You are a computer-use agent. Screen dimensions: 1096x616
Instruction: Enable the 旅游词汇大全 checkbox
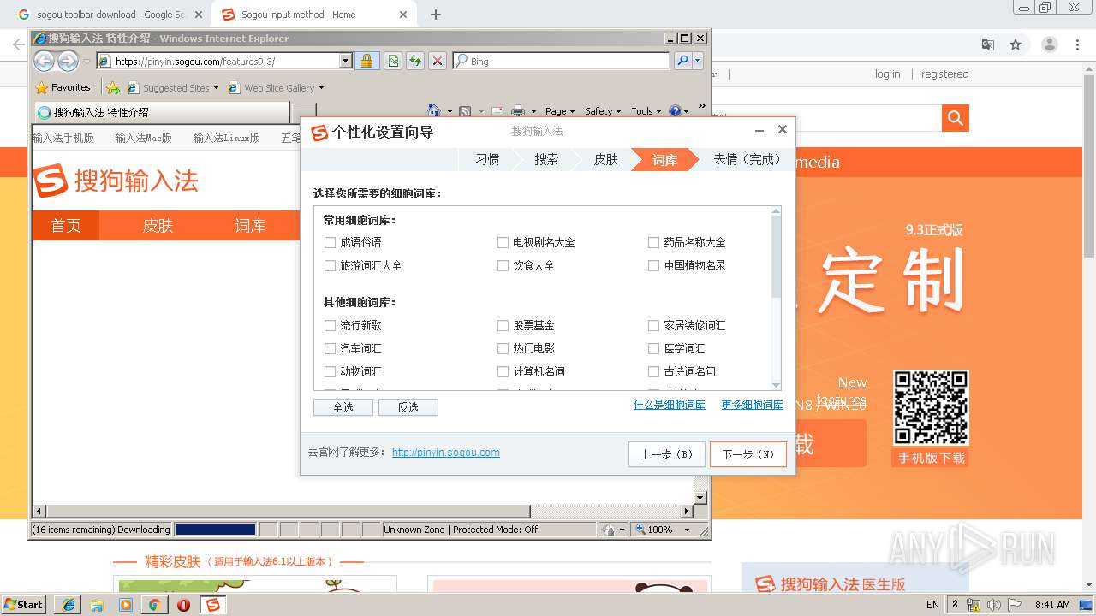(331, 266)
